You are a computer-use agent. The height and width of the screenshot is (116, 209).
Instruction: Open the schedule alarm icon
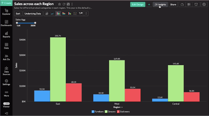(196, 5)
